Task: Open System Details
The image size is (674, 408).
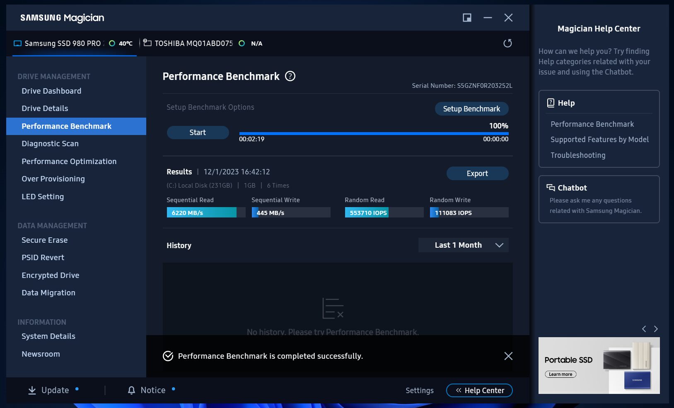Action: click(x=48, y=336)
